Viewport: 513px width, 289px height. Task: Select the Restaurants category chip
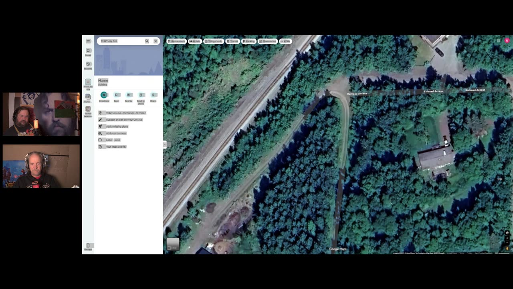pos(176,41)
